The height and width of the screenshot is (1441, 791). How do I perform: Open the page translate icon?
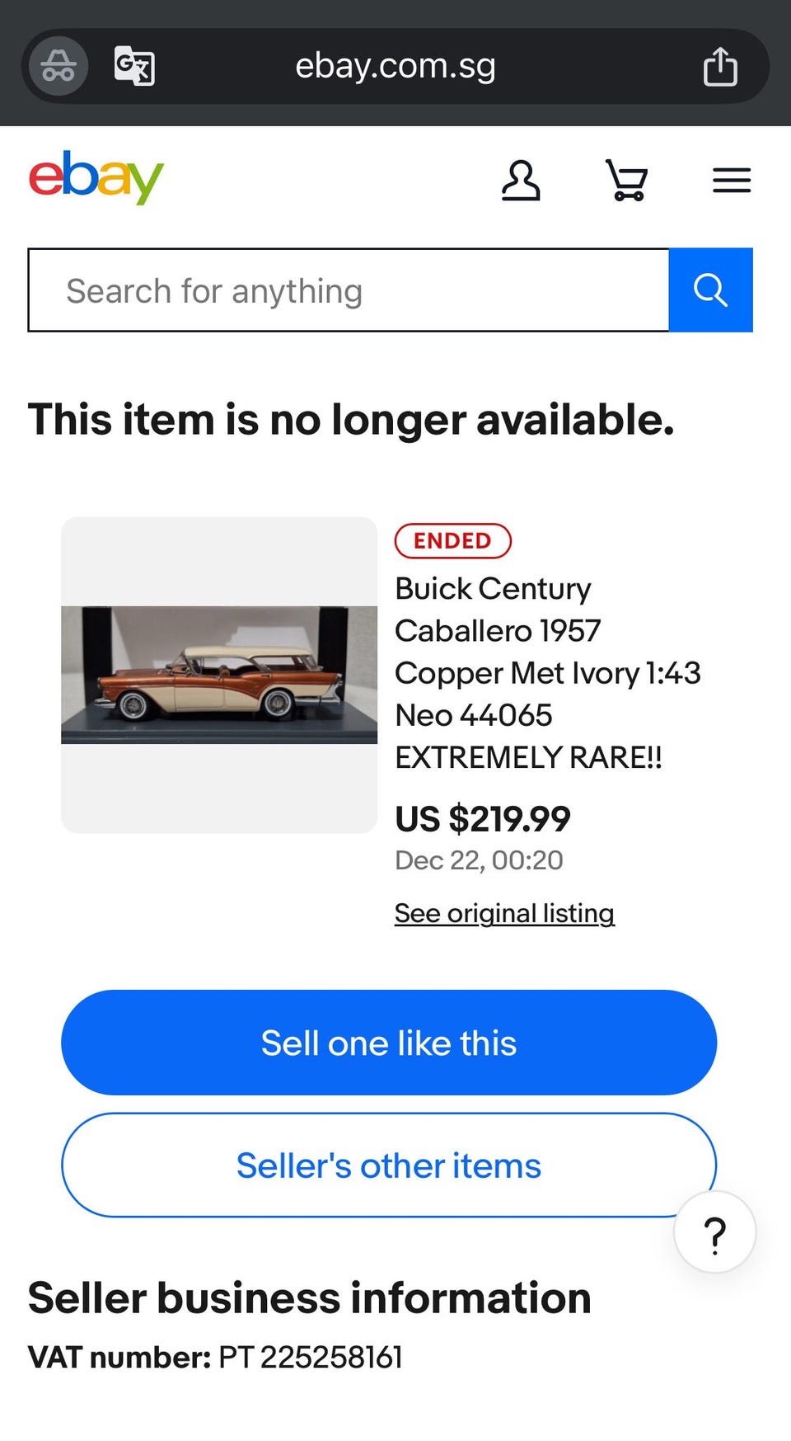pos(134,66)
